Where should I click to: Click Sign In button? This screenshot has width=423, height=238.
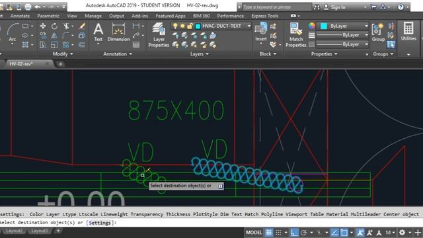334,7
